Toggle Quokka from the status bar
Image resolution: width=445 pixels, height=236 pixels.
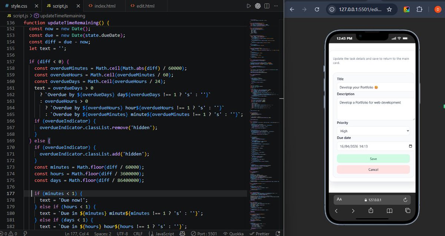click(233, 233)
